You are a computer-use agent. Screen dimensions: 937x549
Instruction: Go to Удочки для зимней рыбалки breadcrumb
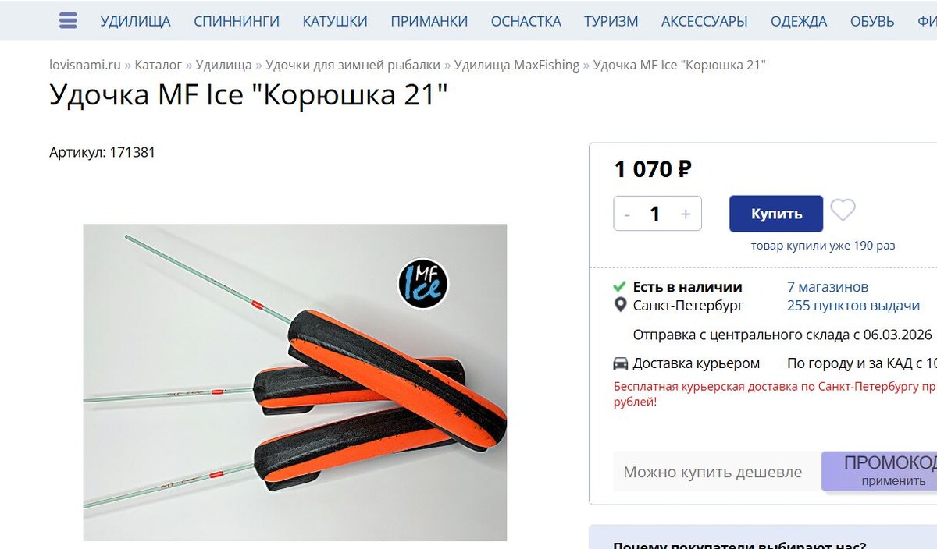point(353,65)
